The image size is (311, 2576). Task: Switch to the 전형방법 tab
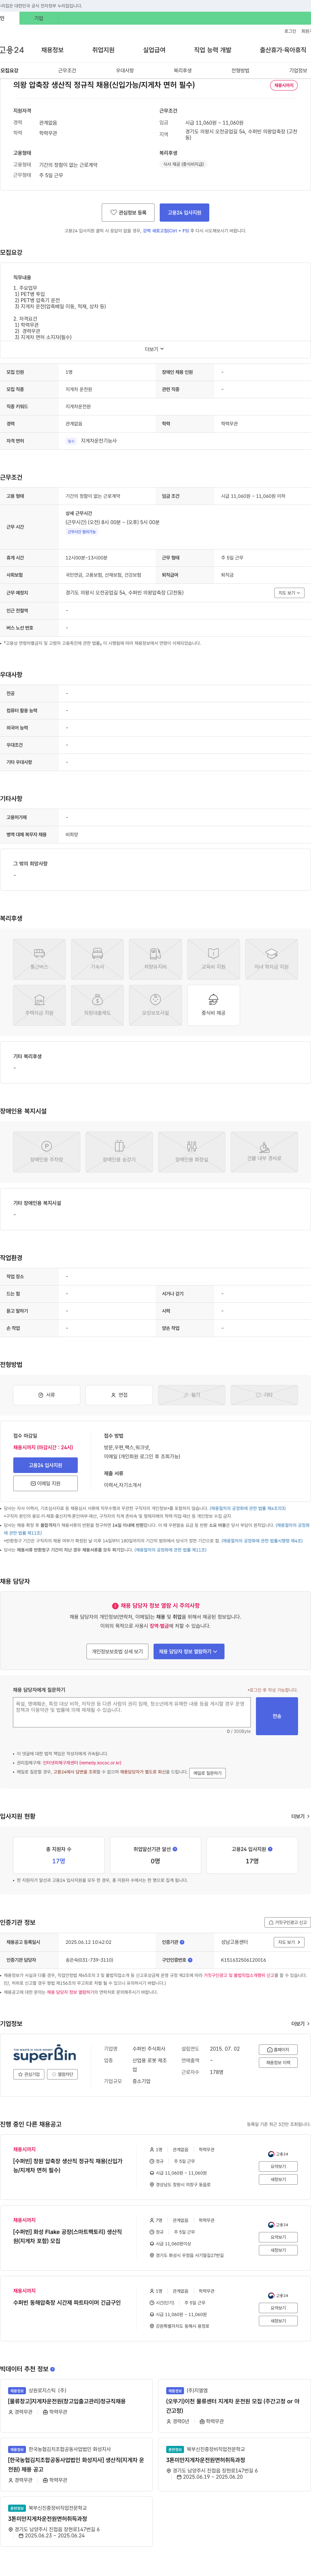[x=240, y=71]
